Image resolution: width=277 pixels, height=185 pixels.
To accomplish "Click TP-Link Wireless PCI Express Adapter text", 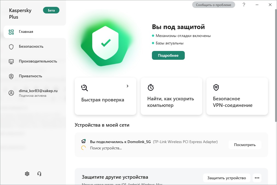I will tap(185, 142).
